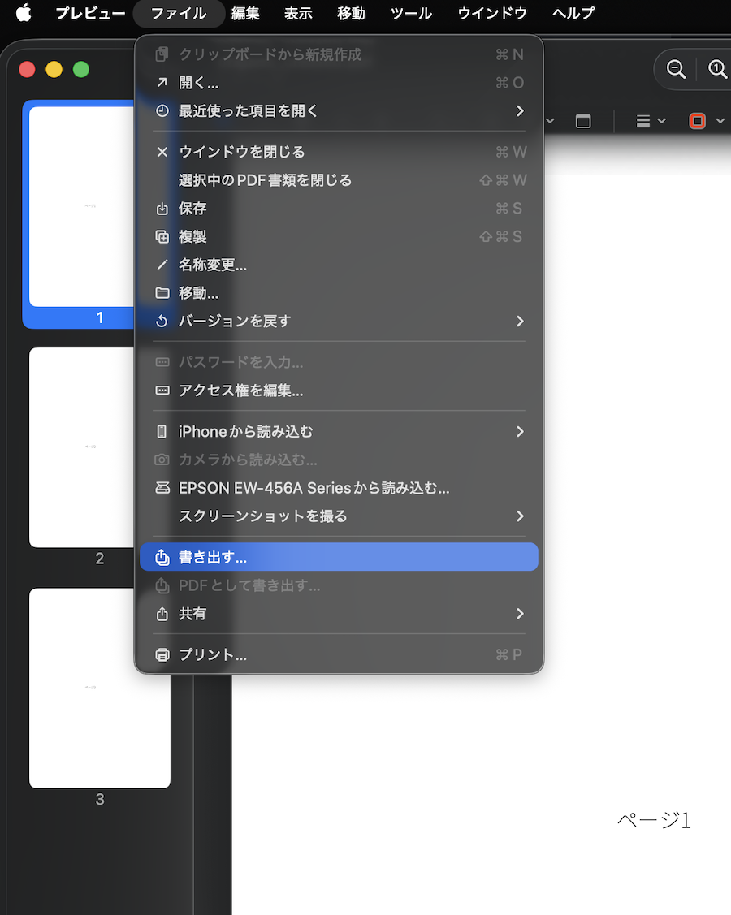Screen dimensions: 731x915
Task: Click the export icon beside 書き出す…
Action: pos(162,557)
